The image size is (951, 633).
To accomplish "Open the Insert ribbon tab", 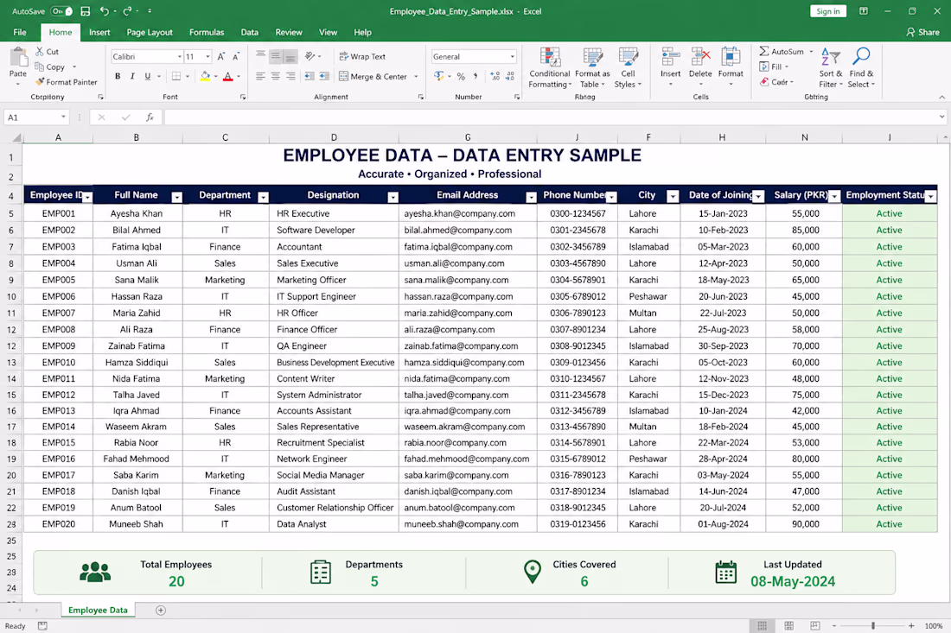I will [99, 32].
